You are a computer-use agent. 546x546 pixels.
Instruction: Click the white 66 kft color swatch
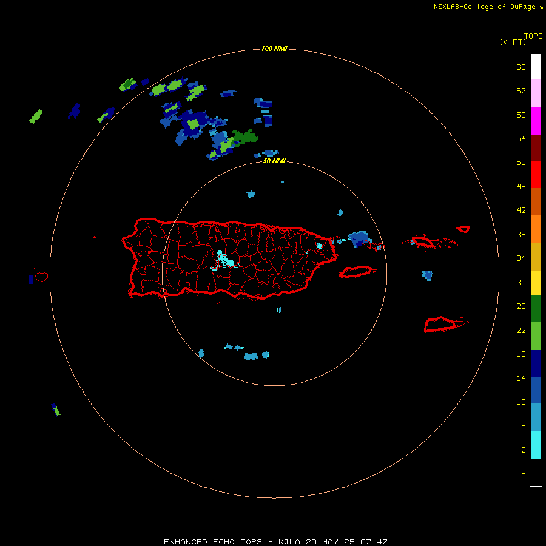tap(536, 67)
